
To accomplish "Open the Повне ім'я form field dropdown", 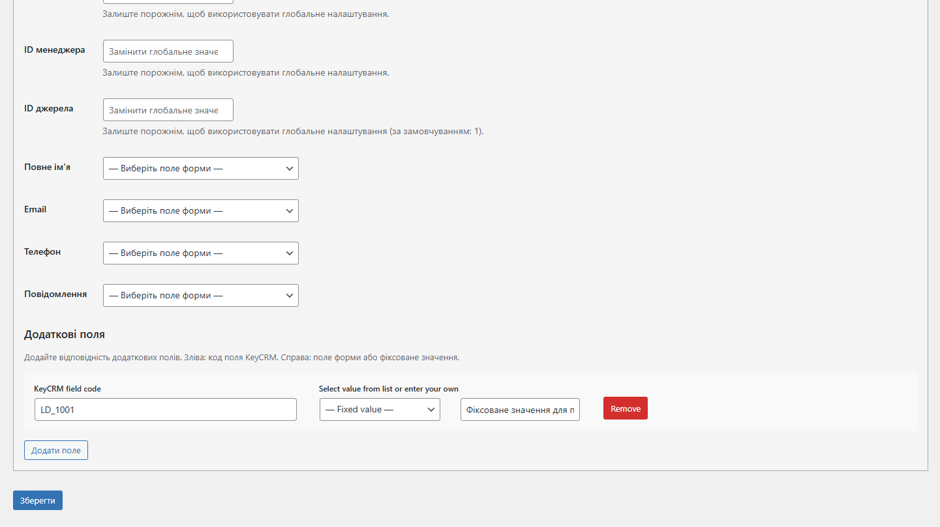I will [x=200, y=169].
